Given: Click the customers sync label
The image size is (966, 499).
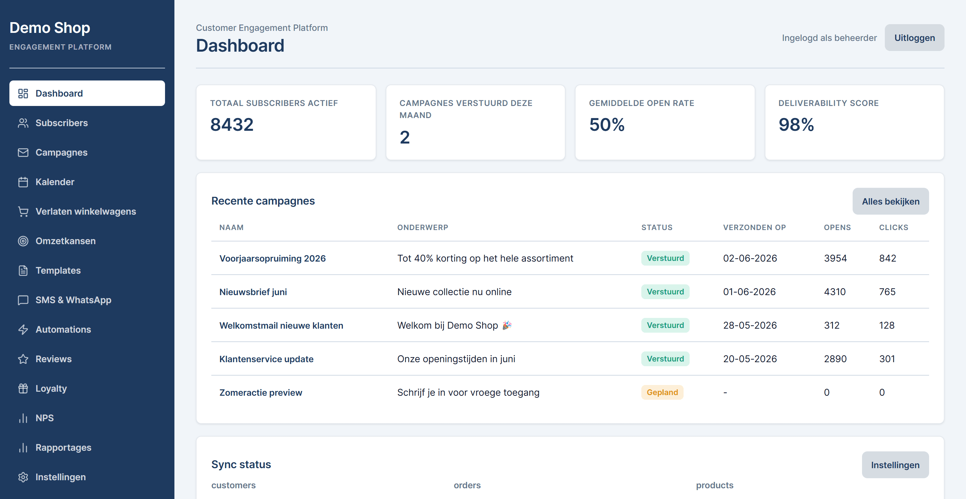Looking at the screenshot, I should coord(233,485).
